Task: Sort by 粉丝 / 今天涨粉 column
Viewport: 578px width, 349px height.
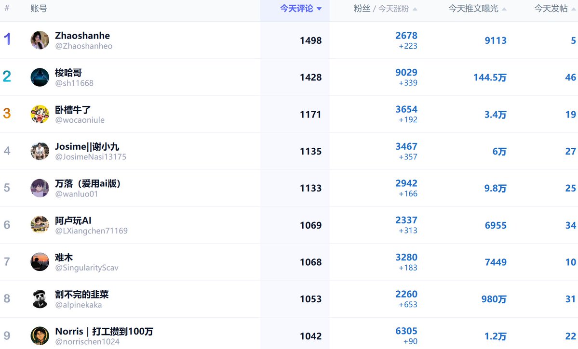Action: (385, 9)
